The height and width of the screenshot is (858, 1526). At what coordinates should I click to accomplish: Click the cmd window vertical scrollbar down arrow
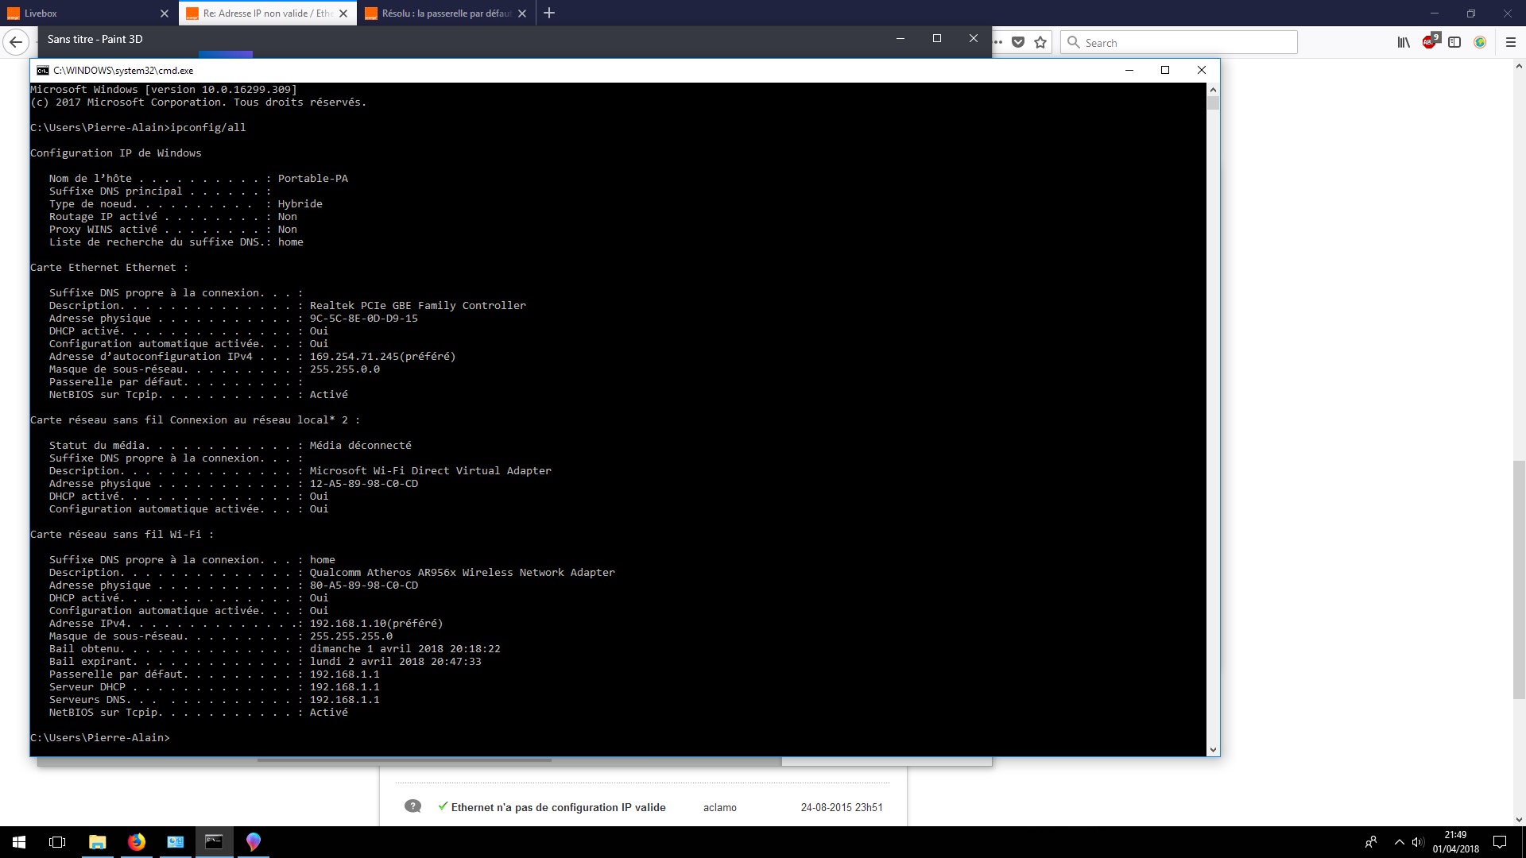tap(1213, 749)
